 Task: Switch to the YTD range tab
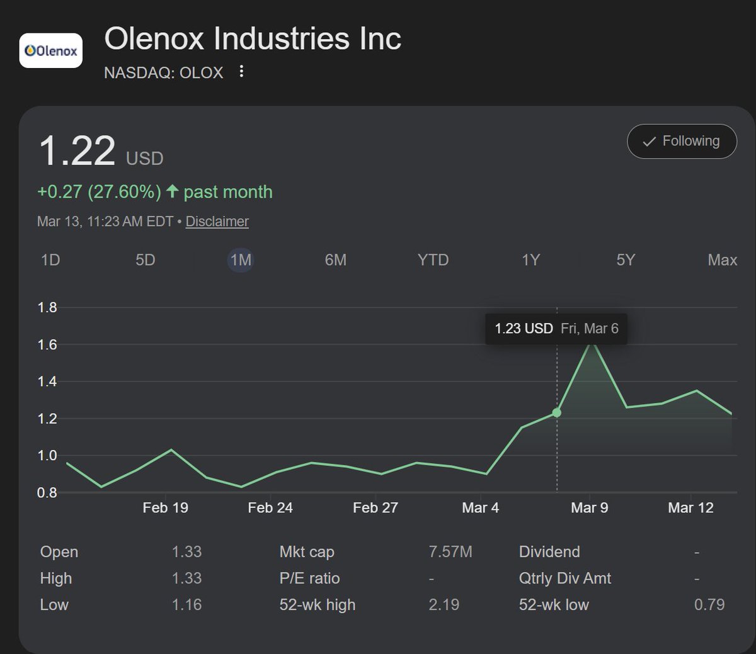coord(433,260)
